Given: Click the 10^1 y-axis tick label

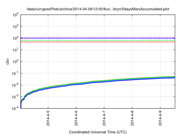Looking at the screenshot, I should (x=15, y=50).
